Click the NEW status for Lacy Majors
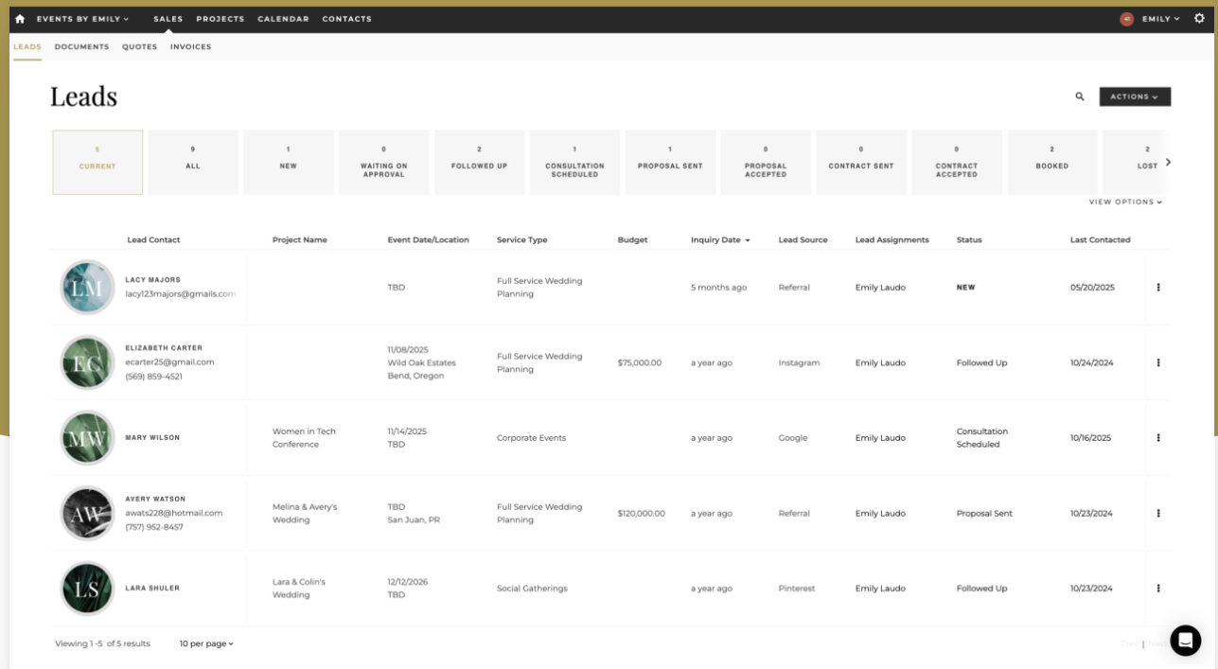 [965, 288]
